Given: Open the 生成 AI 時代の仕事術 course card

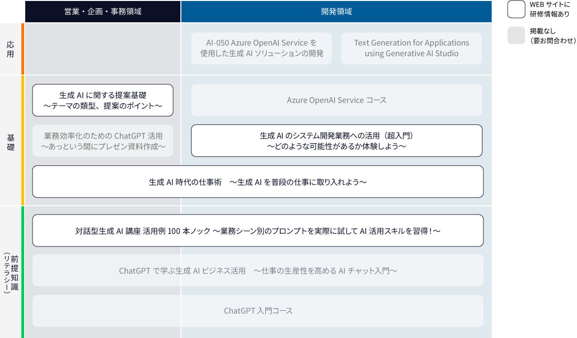Looking at the screenshot, I should (x=258, y=182).
